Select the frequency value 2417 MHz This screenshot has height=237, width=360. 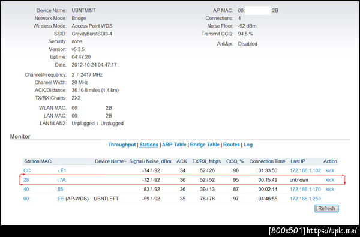pyautogui.click(x=91, y=75)
